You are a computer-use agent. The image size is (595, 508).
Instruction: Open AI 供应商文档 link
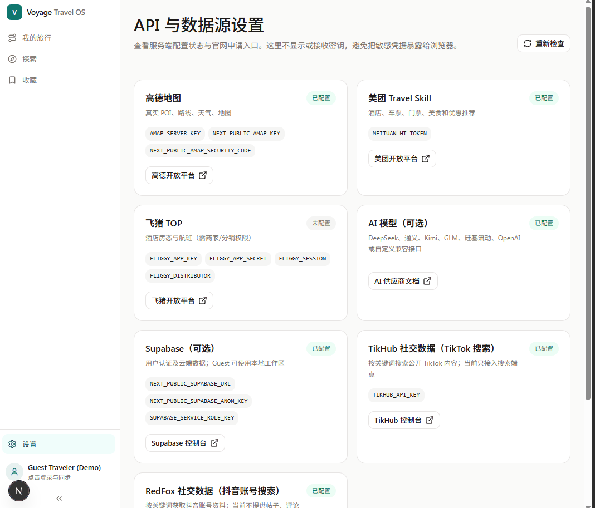(x=403, y=281)
